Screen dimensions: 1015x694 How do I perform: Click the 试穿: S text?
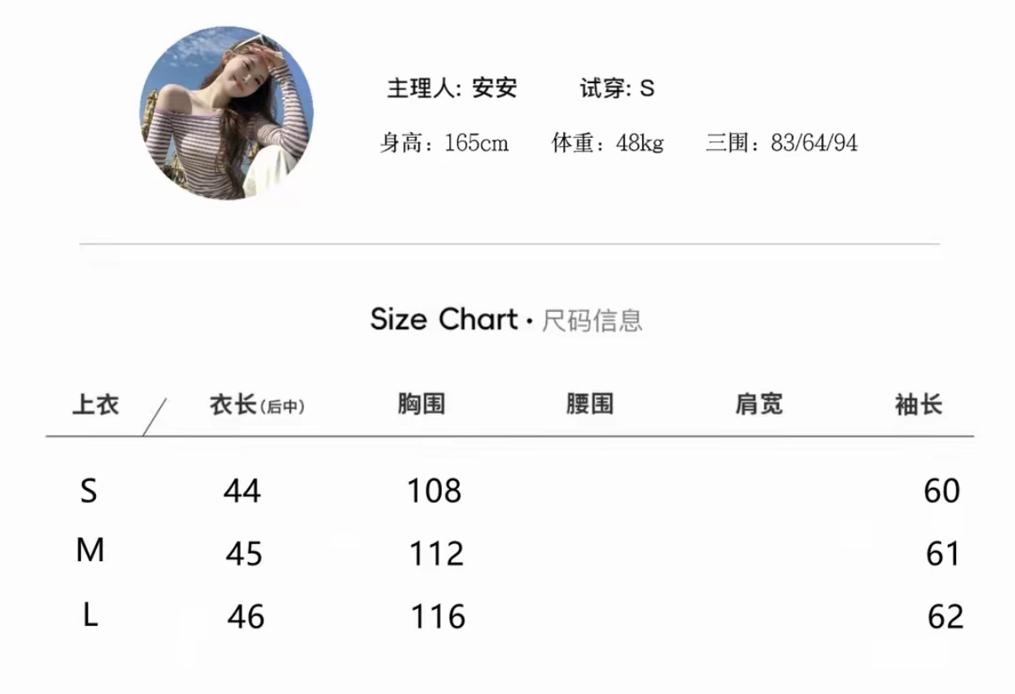(x=617, y=88)
